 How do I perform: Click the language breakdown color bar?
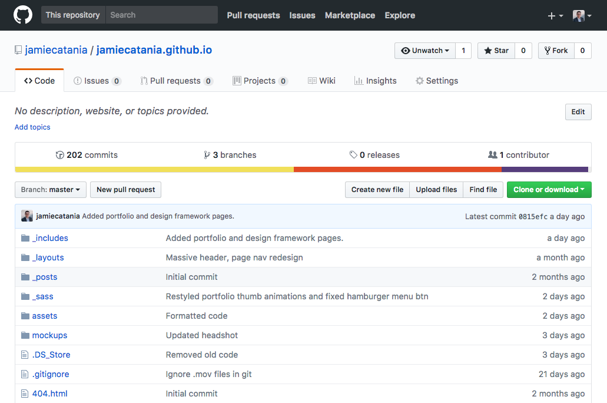pos(303,170)
